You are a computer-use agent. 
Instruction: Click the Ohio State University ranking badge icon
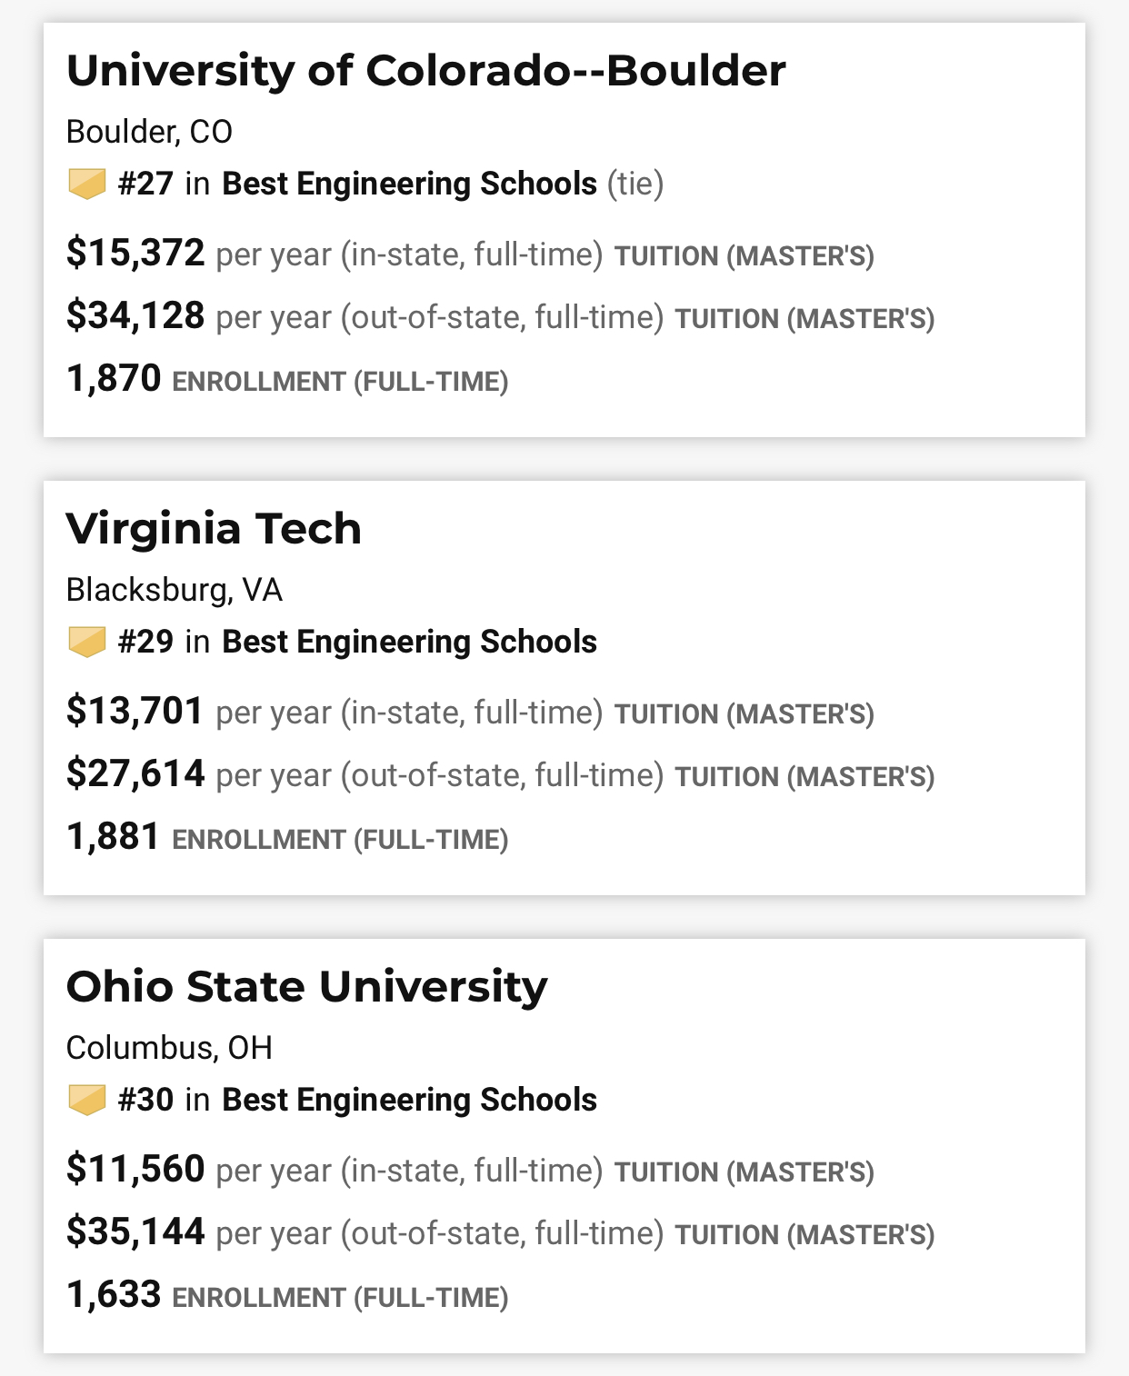click(87, 1101)
